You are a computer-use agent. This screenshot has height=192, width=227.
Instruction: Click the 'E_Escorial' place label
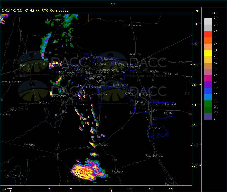(x=94, y=87)
